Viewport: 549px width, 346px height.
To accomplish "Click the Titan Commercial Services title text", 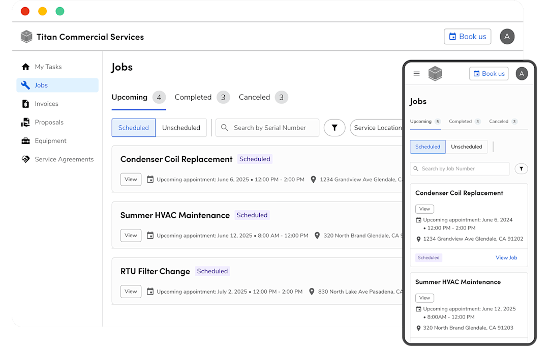I will [x=90, y=37].
